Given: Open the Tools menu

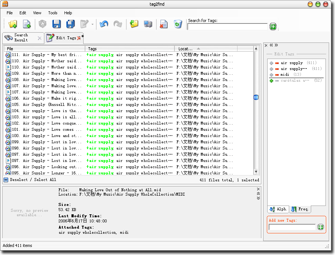Looking at the screenshot, I should click(53, 13).
